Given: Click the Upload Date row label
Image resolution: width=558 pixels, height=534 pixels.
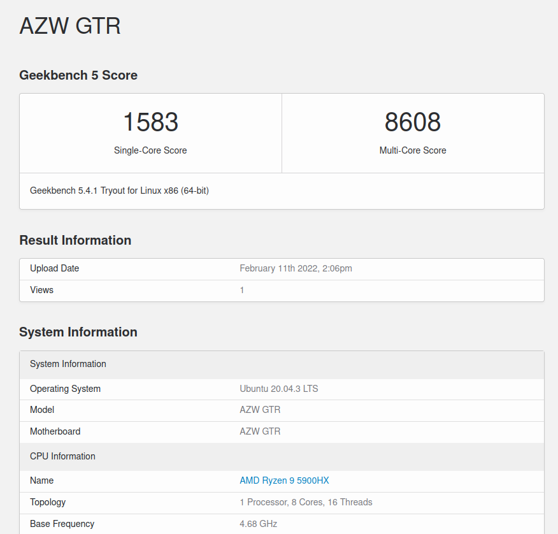Looking at the screenshot, I should 54,268.
